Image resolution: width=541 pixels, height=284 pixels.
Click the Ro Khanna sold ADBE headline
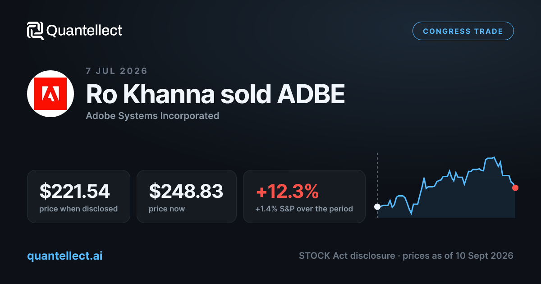215,94
